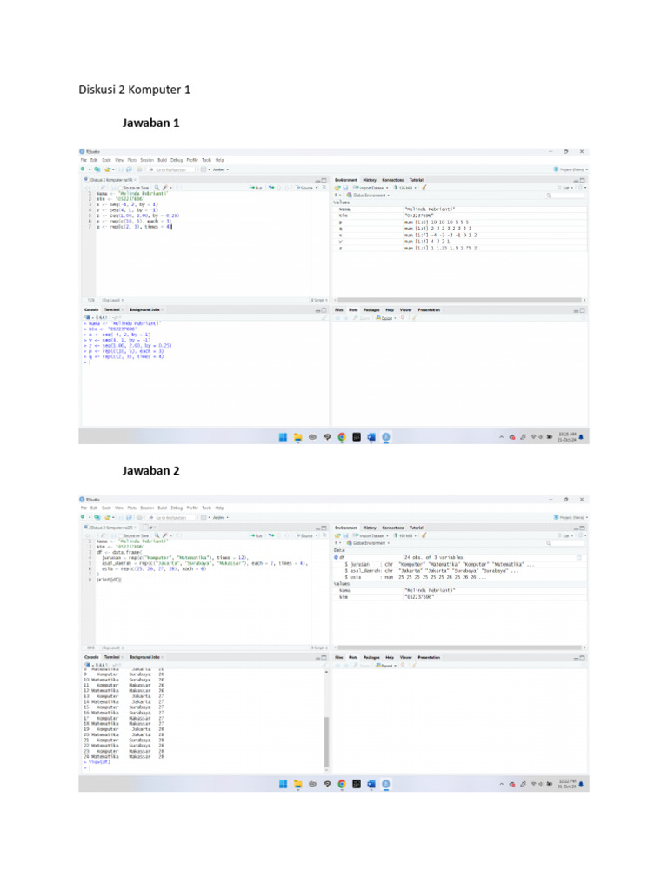Open File Explorer from Jawaban 1 taskbar
Image resolution: width=668 pixels, height=890 pixels.
coord(297,437)
